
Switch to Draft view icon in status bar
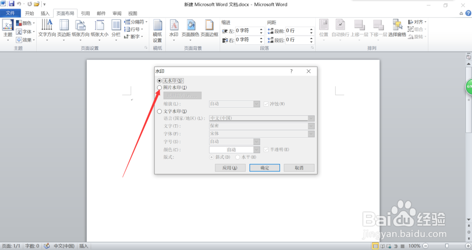403,246
